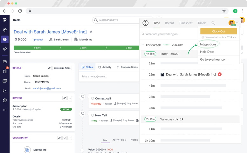Open Insights chart icon in sidebar

(x=5, y=91)
